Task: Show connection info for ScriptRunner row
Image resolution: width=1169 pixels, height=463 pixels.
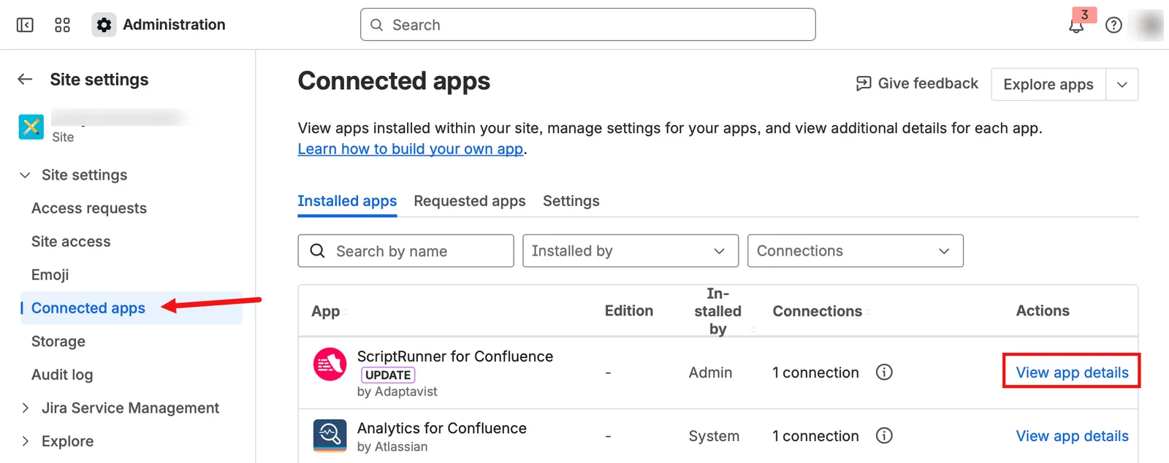Action: [884, 372]
